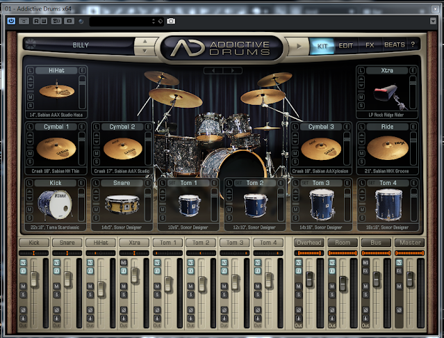
Task: Start preview with the play button
Action: [x=299, y=46]
